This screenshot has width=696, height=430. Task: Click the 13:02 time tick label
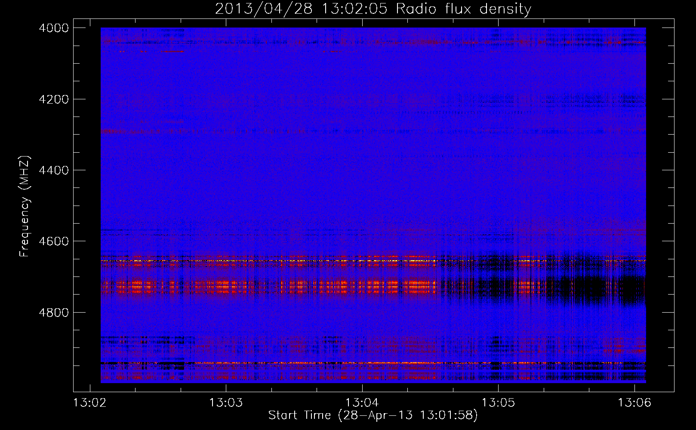(90, 403)
